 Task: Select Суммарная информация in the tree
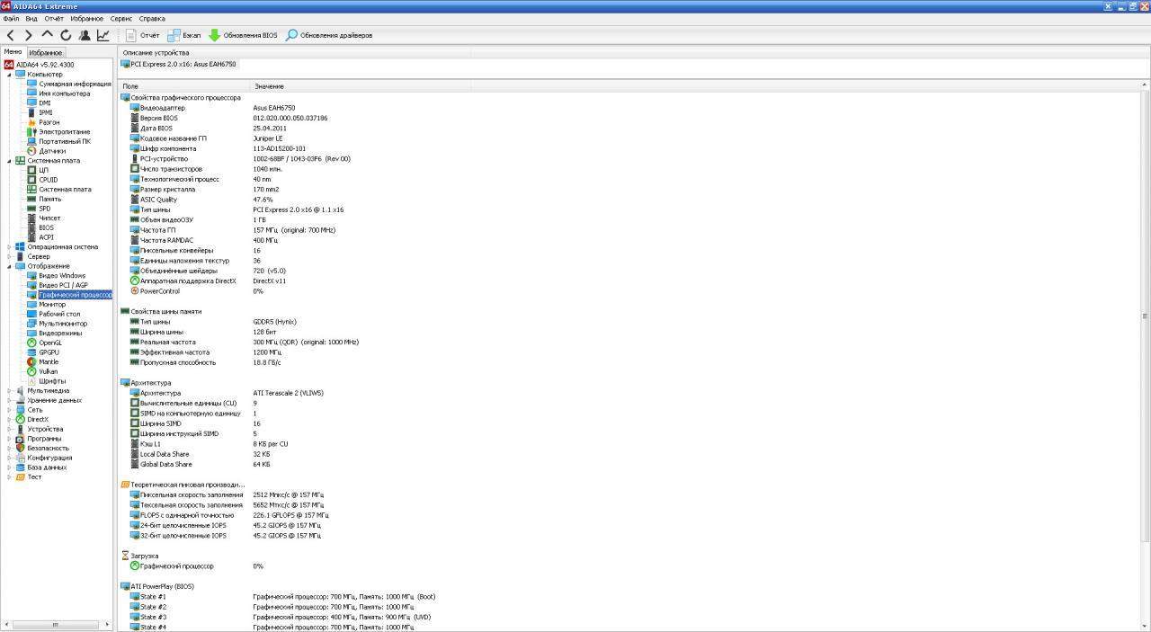point(75,85)
